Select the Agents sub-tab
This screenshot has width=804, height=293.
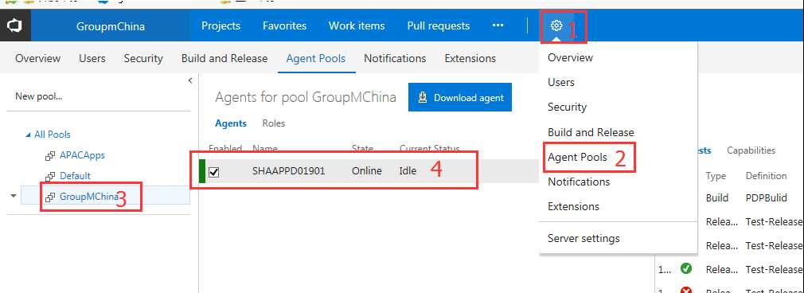coord(231,123)
